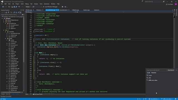The image size is (178, 100).
Task: Click the Solution Explorer horizontal scrollbar
Action: point(11,92)
